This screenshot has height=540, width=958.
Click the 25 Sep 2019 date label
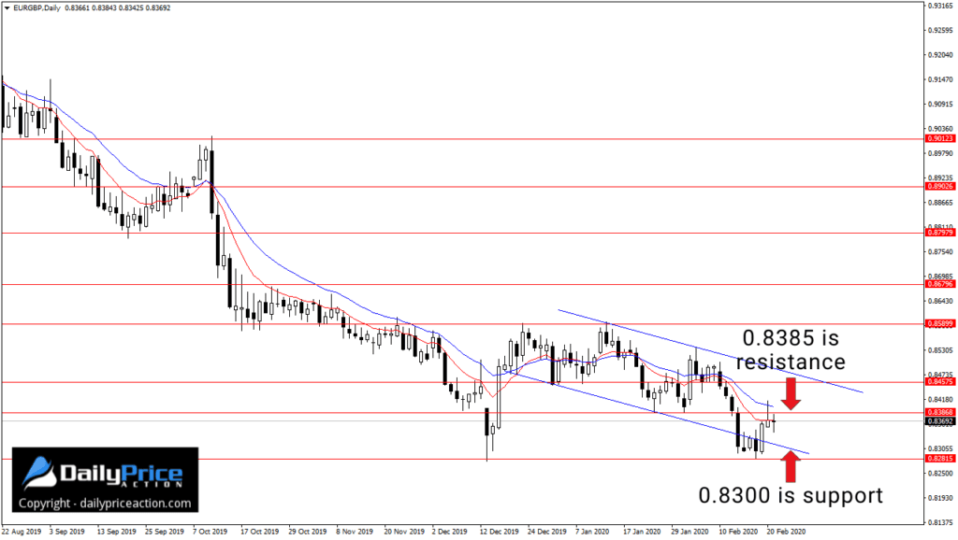(165, 532)
